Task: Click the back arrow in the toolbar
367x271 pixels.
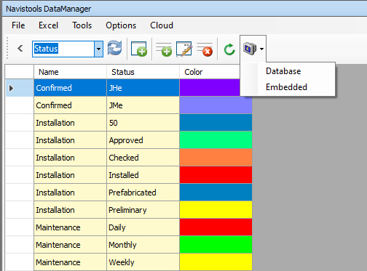Action: [20, 49]
